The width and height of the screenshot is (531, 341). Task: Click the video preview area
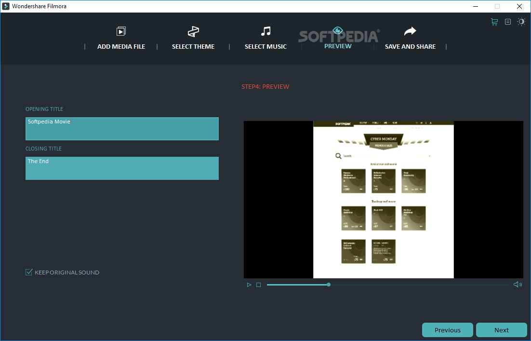(x=384, y=200)
